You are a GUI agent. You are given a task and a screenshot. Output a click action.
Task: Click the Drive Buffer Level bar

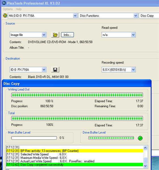click(x=111, y=138)
